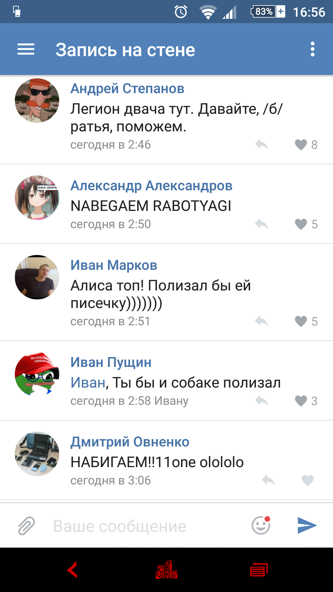Viewport: 333px width, 592px height.
Task: Open the hamburger navigation menu
Action: click(x=26, y=49)
